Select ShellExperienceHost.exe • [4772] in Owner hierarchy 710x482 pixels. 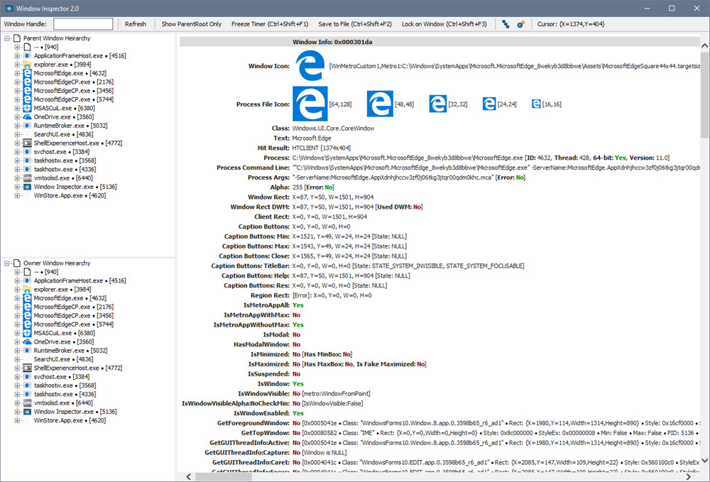point(78,368)
